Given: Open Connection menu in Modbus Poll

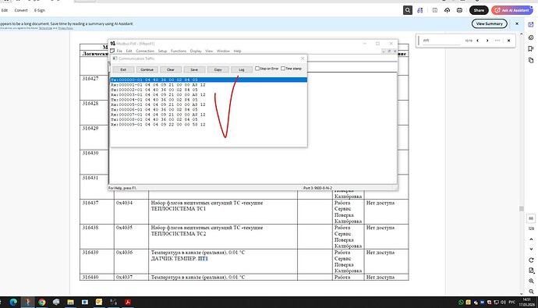Looking at the screenshot, I should 145,51.
